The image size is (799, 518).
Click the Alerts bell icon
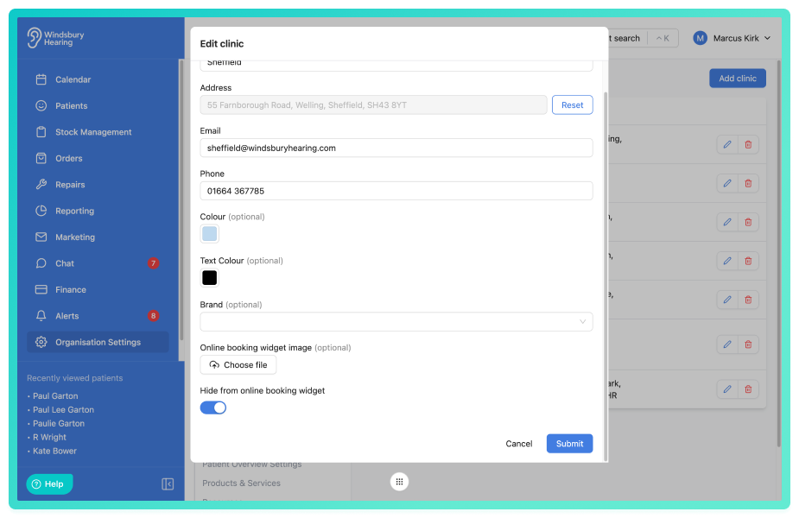coord(41,316)
